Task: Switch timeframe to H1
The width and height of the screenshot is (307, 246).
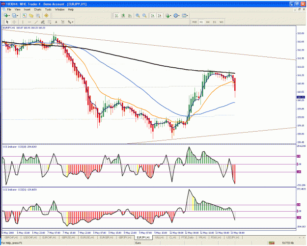Action: coord(201,22)
